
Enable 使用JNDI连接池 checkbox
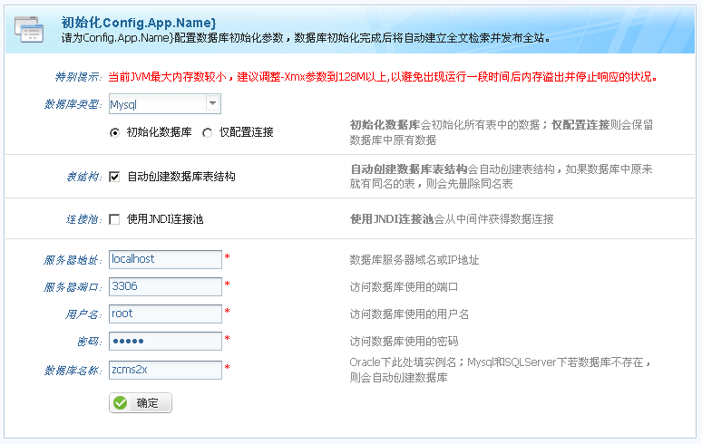tap(114, 218)
